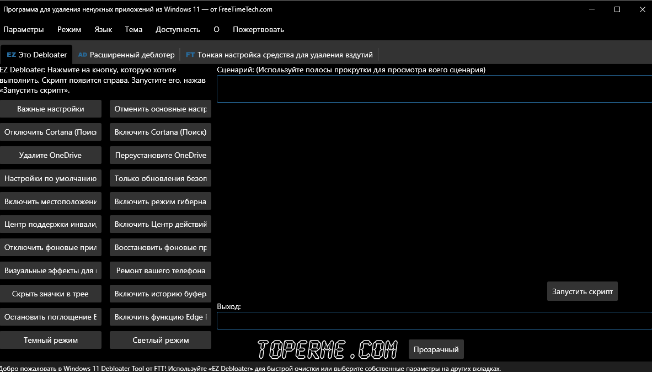Open the Режим menu

pyautogui.click(x=69, y=30)
